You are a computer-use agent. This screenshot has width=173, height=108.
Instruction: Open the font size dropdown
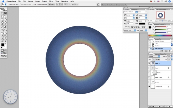(x=133, y=15)
